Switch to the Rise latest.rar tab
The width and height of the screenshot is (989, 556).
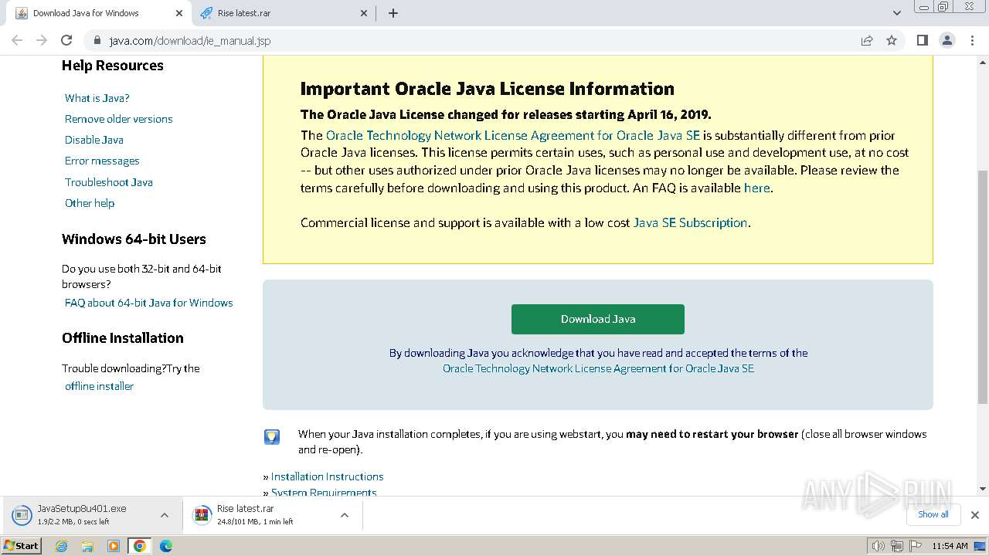283,13
